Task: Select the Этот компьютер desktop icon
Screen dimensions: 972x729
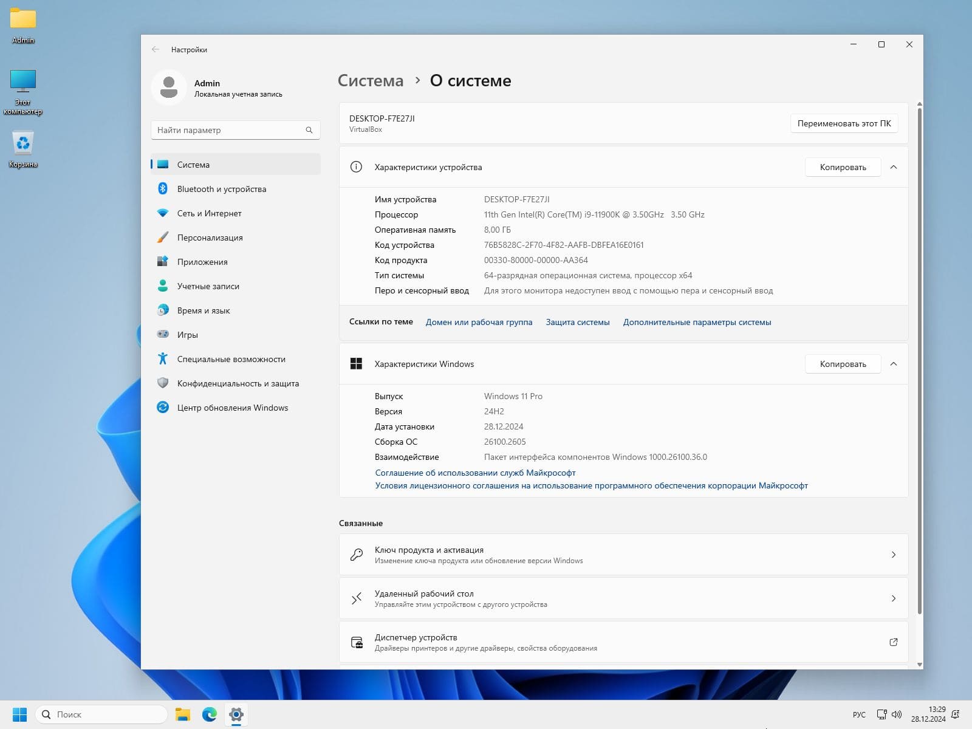Action: [x=23, y=92]
